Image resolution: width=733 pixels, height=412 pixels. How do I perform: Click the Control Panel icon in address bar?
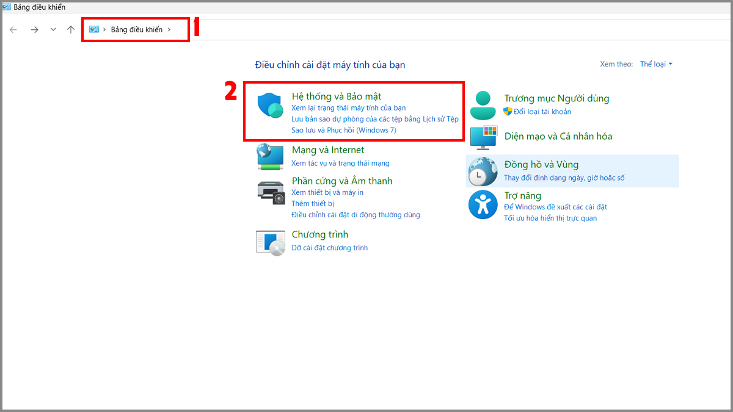(94, 29)
